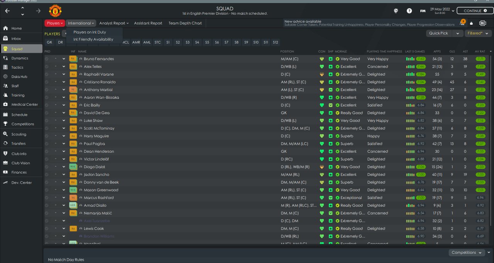Open the Filtered dropdown
The width and height of the screenshot is (494, 263).
click(x=478, y=33)
